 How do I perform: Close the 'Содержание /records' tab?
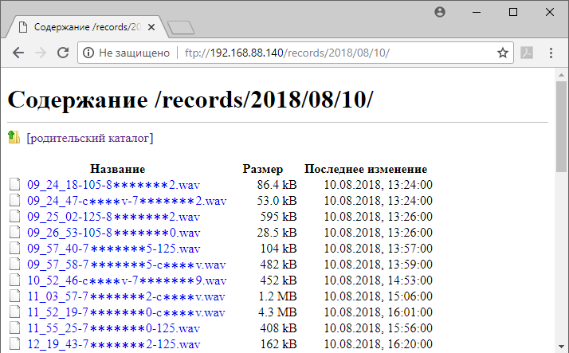pyautogui.click(x=155, y=27)
